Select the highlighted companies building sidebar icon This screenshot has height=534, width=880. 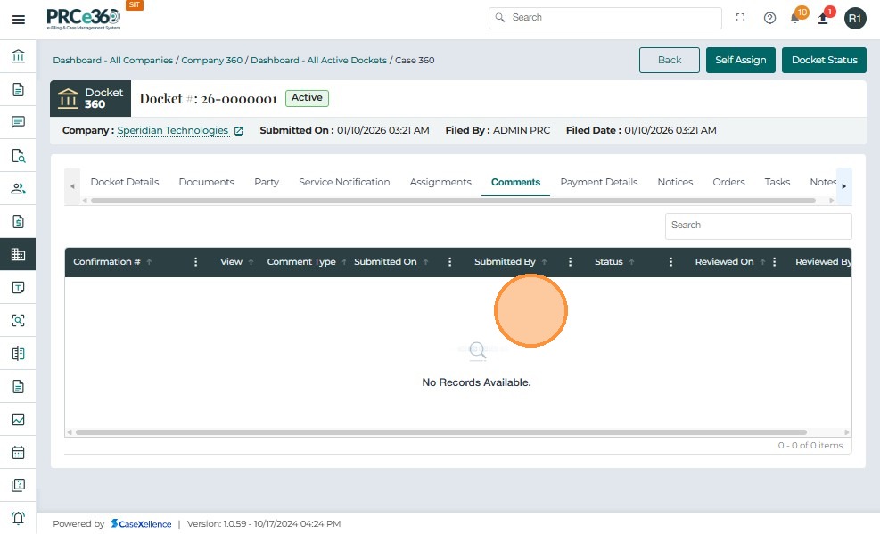click(x=18, y=254)
